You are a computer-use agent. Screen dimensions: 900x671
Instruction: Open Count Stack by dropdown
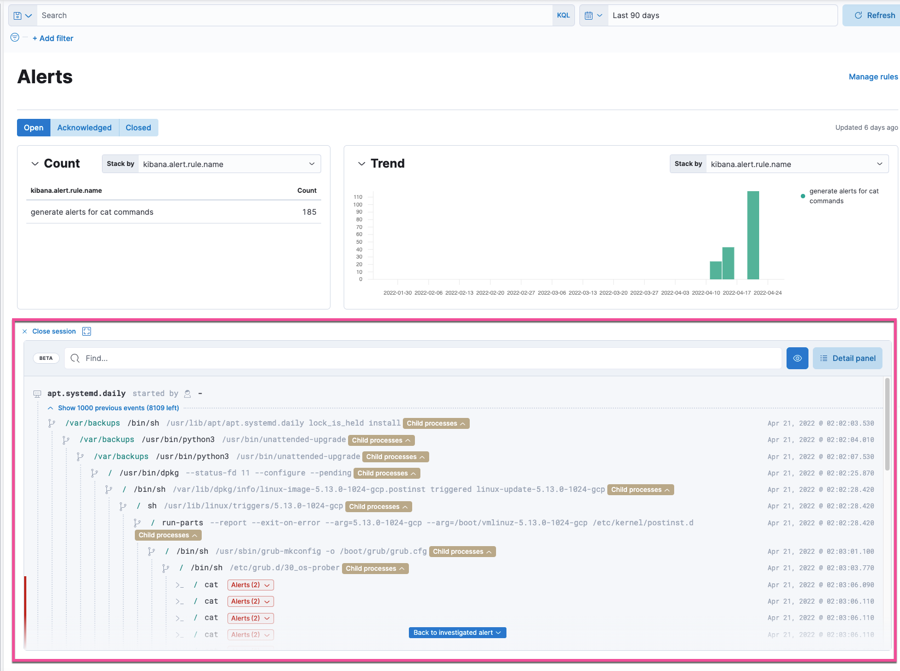click(229, 164)
